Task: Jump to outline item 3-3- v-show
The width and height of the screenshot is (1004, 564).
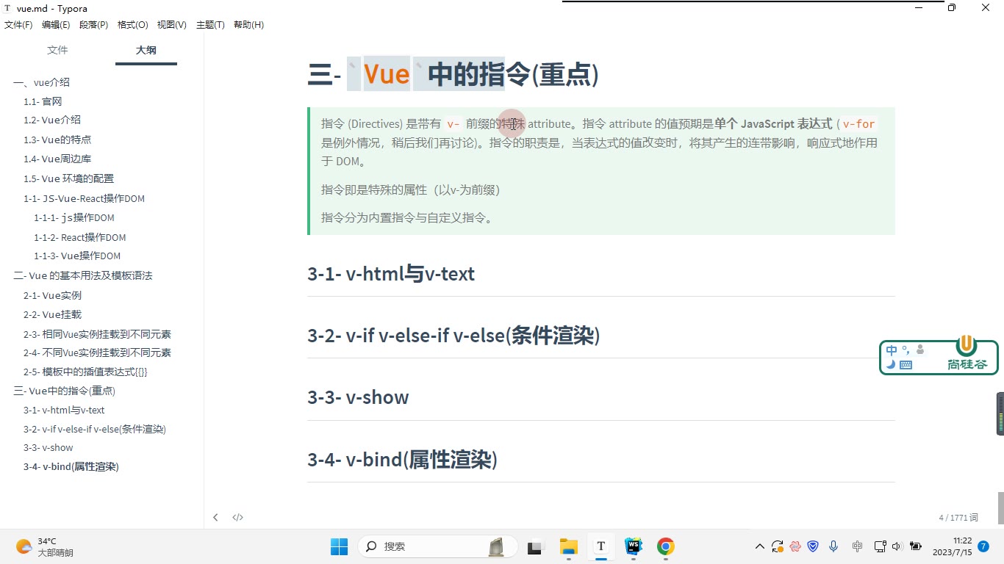Action: click(49, 447)
